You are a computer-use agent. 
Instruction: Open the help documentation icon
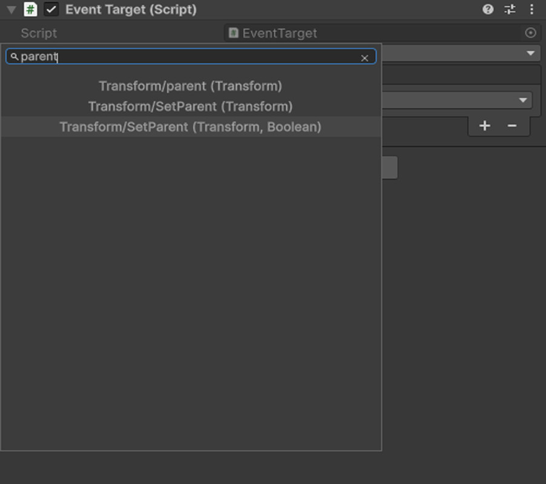[488, 9]
